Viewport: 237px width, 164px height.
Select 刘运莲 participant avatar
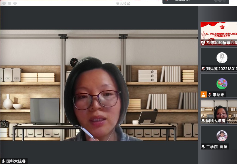click(222, 58)
